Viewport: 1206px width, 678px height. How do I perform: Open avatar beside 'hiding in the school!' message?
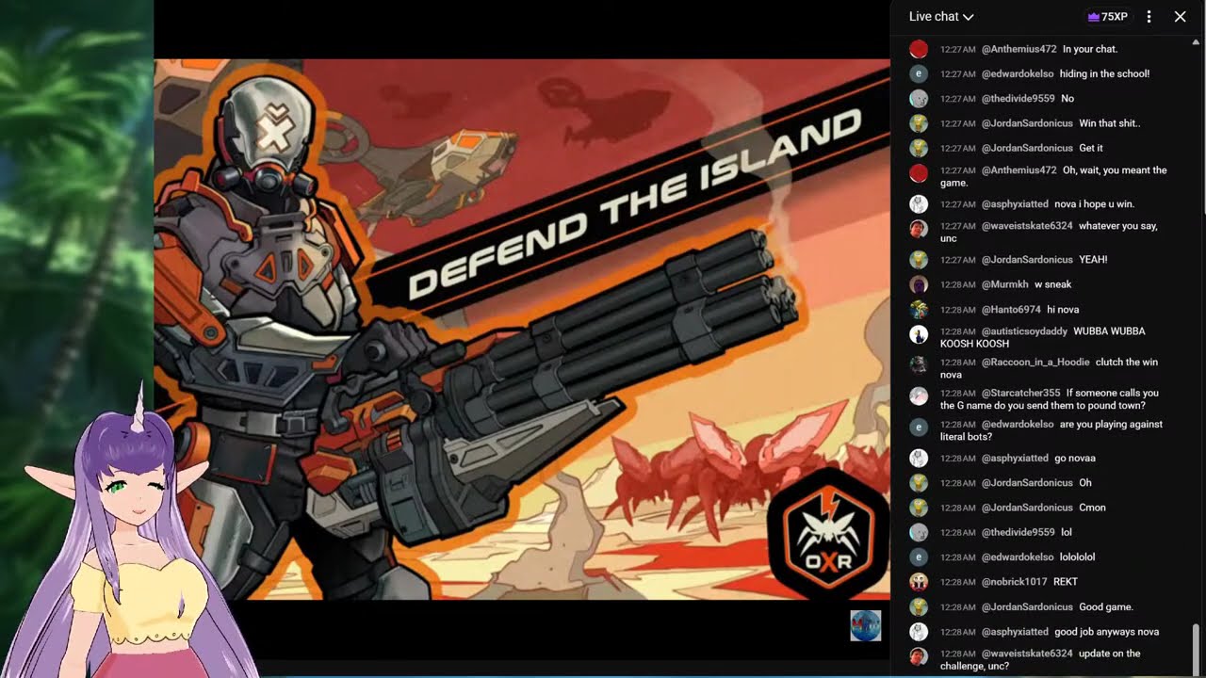(x=919, y=73)
